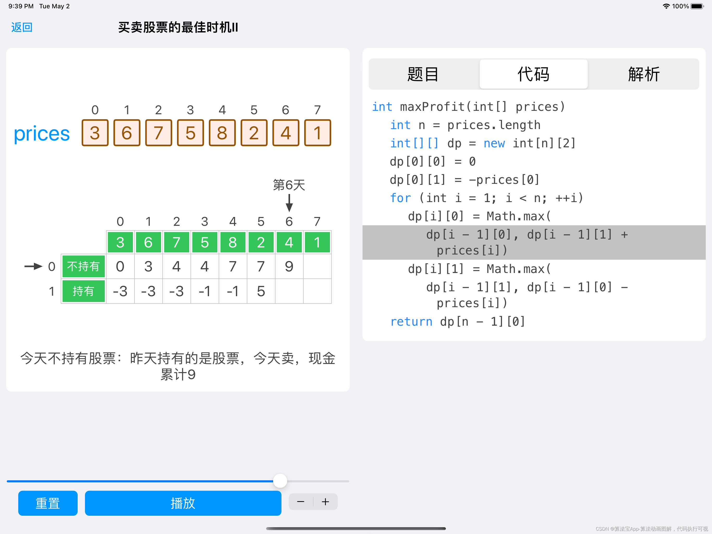Decrease speed with the minus stepper

[301, 501]
